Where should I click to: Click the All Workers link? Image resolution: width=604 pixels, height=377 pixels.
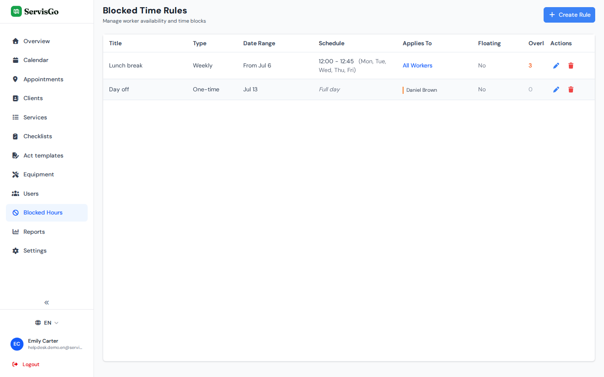coord(417,65)
